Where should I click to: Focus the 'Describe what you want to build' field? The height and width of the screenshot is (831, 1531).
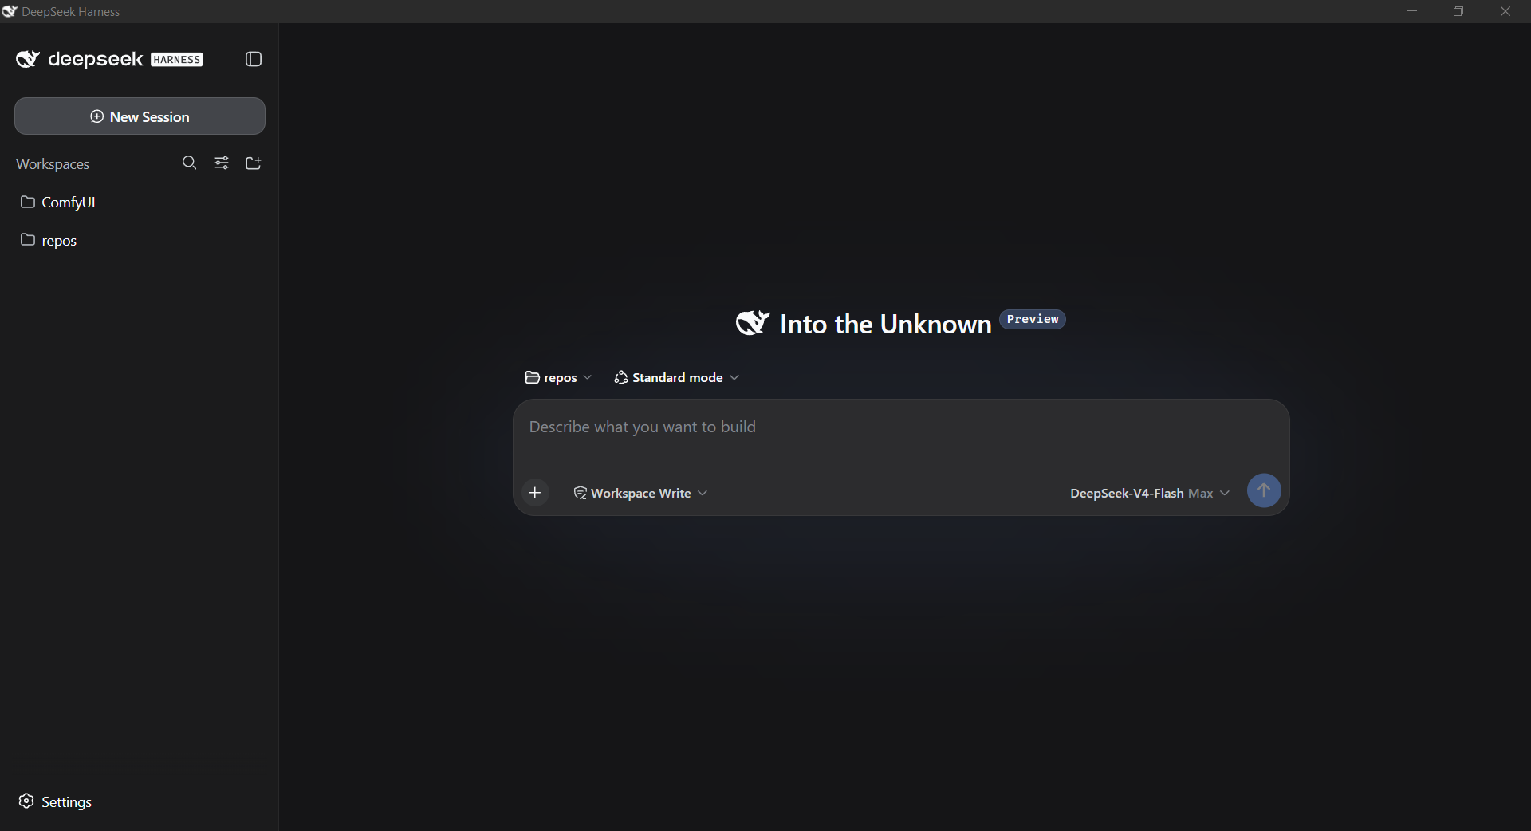[901, 427]
